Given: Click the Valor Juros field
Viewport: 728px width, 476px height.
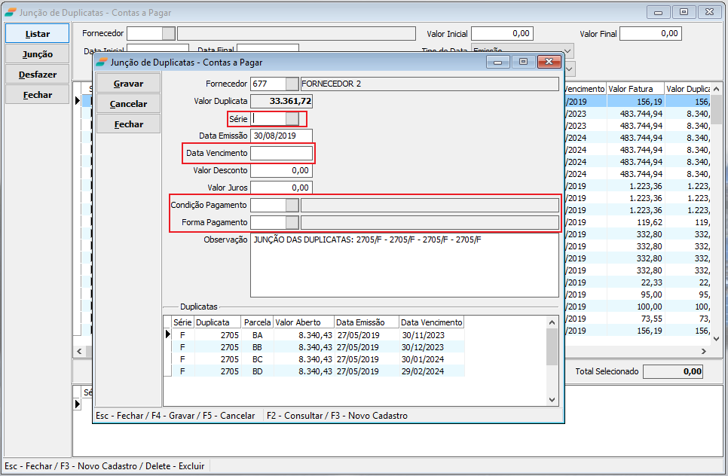Looking at the screenshot, I should 281,188.
